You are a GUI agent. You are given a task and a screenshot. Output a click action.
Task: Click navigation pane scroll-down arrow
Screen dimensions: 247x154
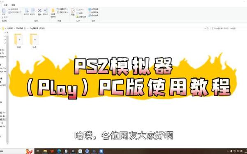tap(7, 144)
